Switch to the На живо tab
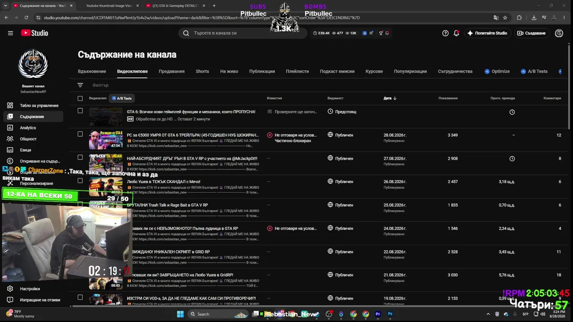Viewport: 573px width, 322px height. pyautogui.click(x=229, y=72)
